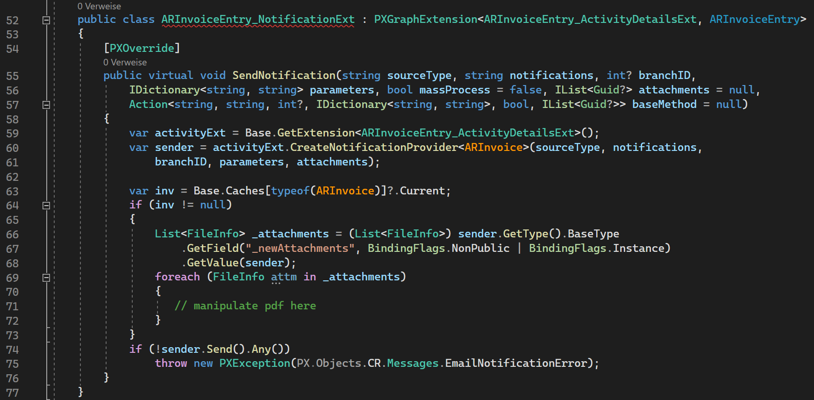Viewport: 814px width, 400px height.
Task: Click the PXOverride attribute
Action: pos(142,48)
